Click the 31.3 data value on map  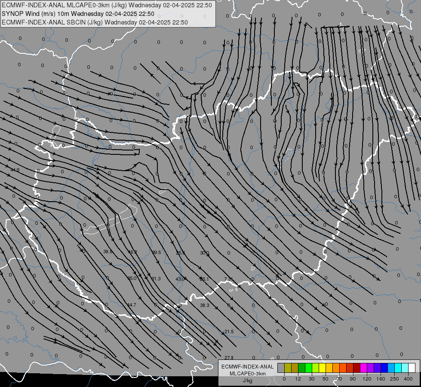click(x=156, y=279)
